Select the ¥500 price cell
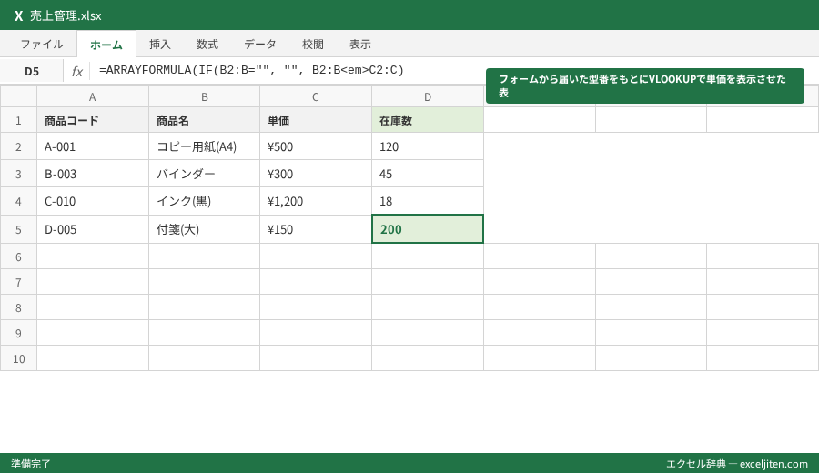This screenshot has height=473, width=819. 316,146
